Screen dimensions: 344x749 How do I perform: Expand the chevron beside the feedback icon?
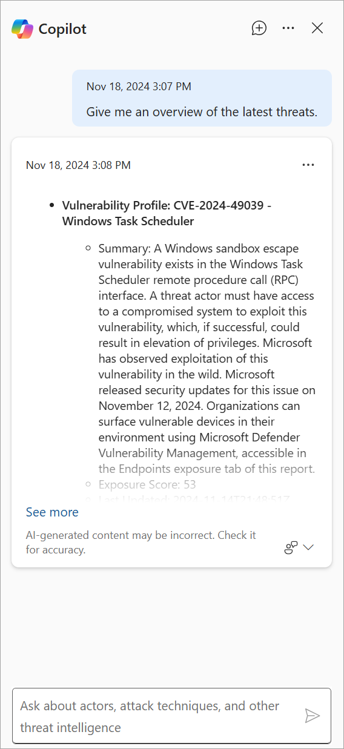308,547
